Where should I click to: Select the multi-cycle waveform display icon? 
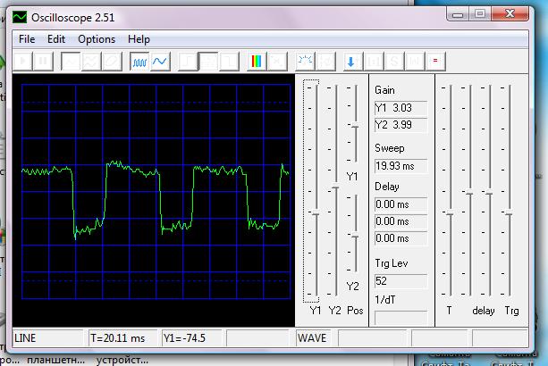click(140, 62)
